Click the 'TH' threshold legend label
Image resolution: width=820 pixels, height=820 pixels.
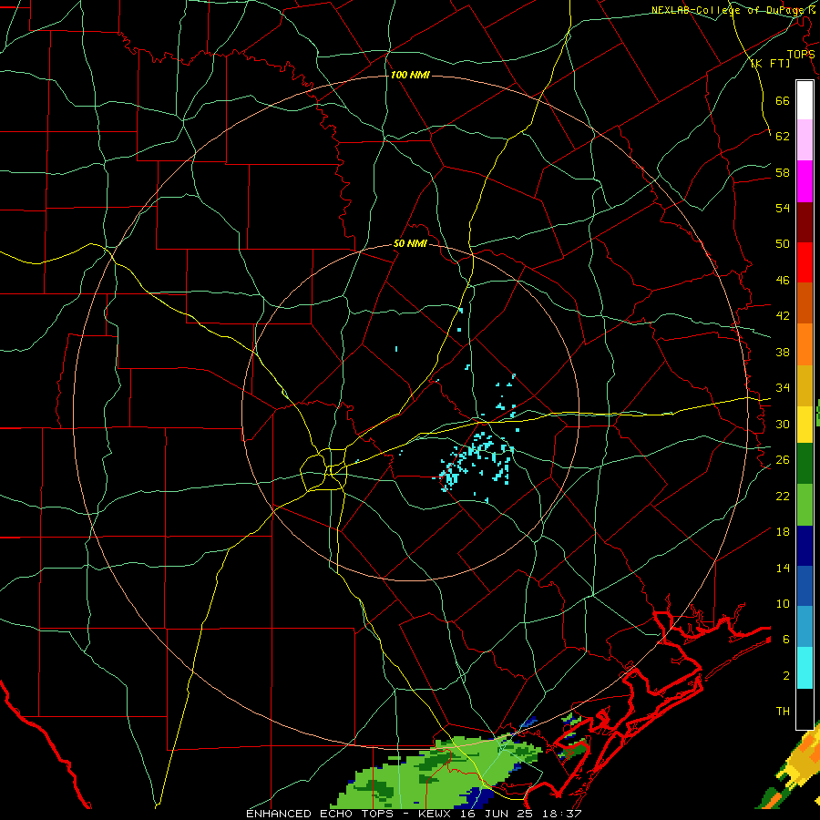(783, 712)
